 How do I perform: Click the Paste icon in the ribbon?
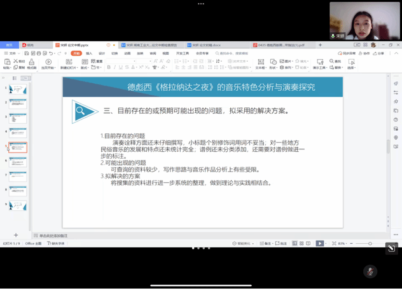coord(8,62)
